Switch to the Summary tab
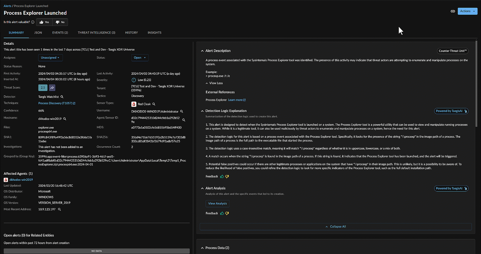The image size is (481, 254). click(16, 33)
